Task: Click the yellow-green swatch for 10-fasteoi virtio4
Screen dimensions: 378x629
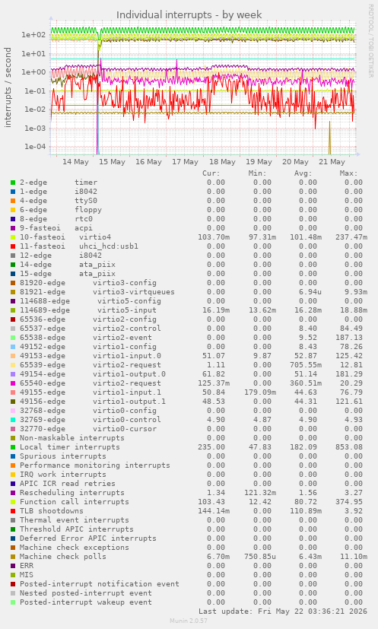Action: coord(13,237)
